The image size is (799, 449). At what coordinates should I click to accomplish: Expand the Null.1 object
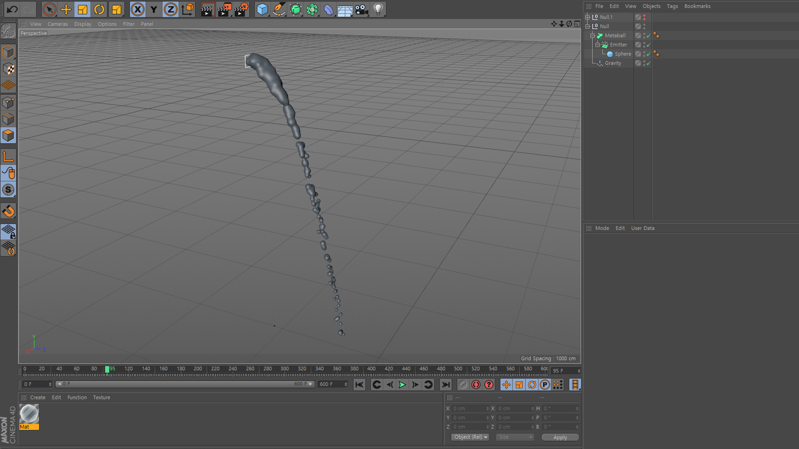pyautogui.click(x=588, y=17)
